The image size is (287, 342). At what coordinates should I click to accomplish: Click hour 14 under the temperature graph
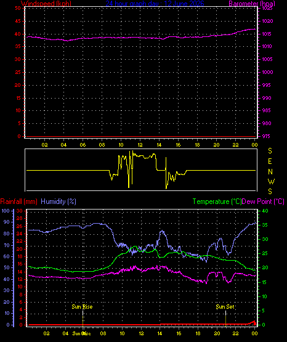(x=160, y=333)
